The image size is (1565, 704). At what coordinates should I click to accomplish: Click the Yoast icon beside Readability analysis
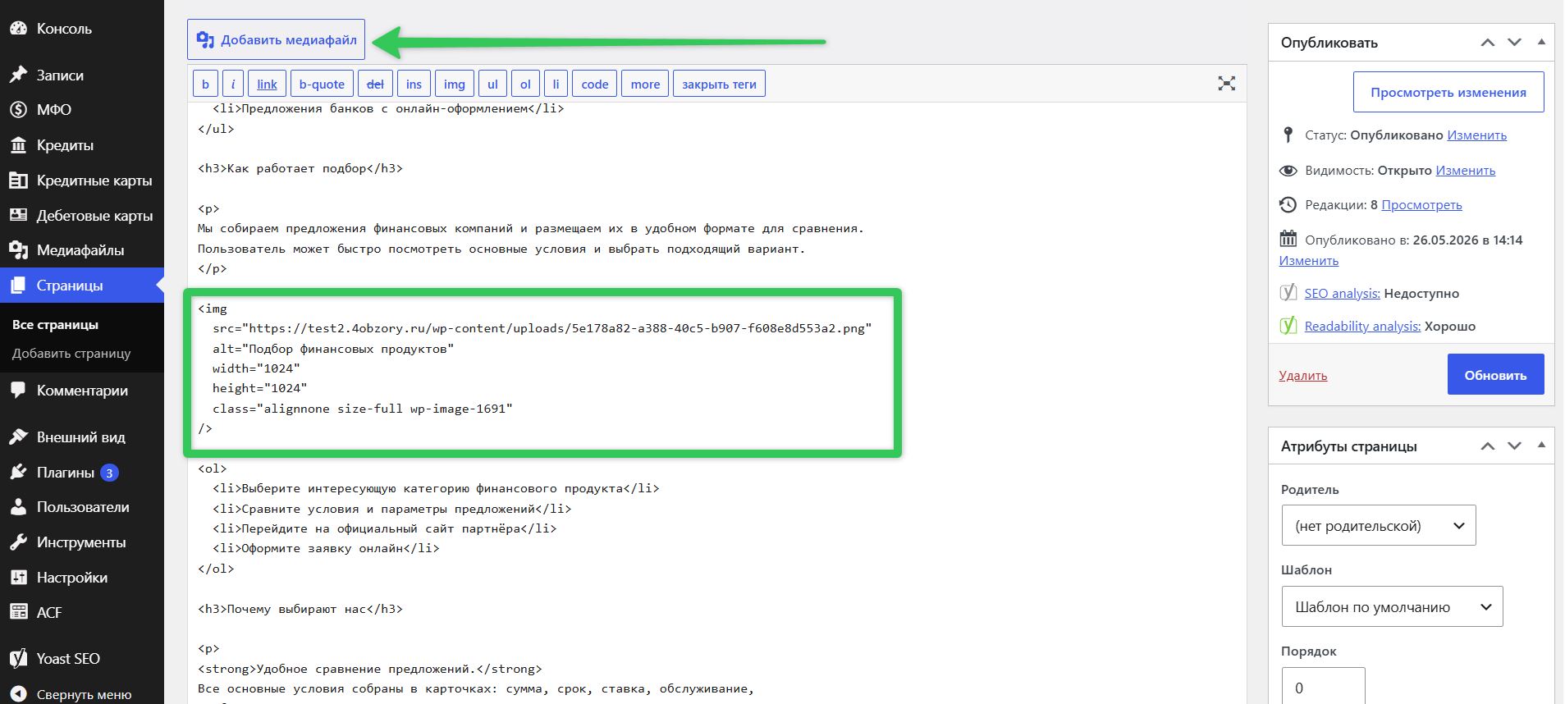point(1288,326)
